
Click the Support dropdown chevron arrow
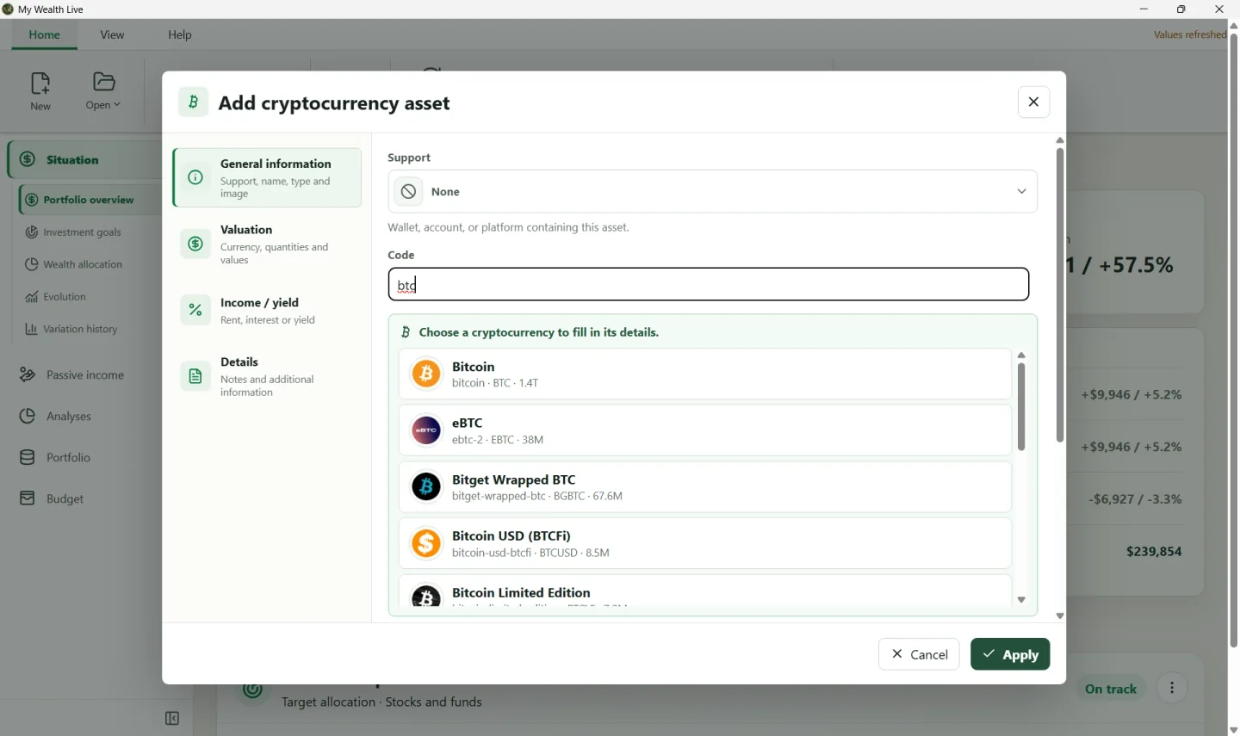[x=1021, y=191]
